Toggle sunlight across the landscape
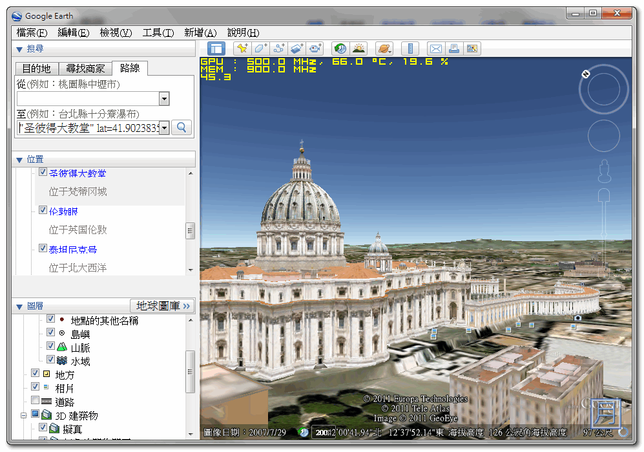 (x=358, y=48)
